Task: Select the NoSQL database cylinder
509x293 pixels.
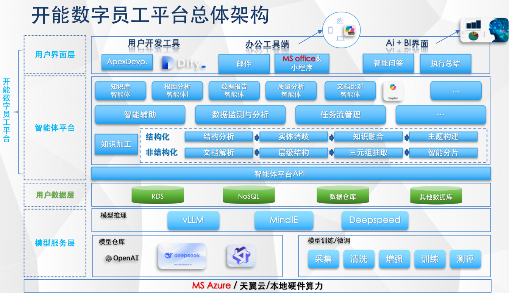Action: tap(249, 195)
